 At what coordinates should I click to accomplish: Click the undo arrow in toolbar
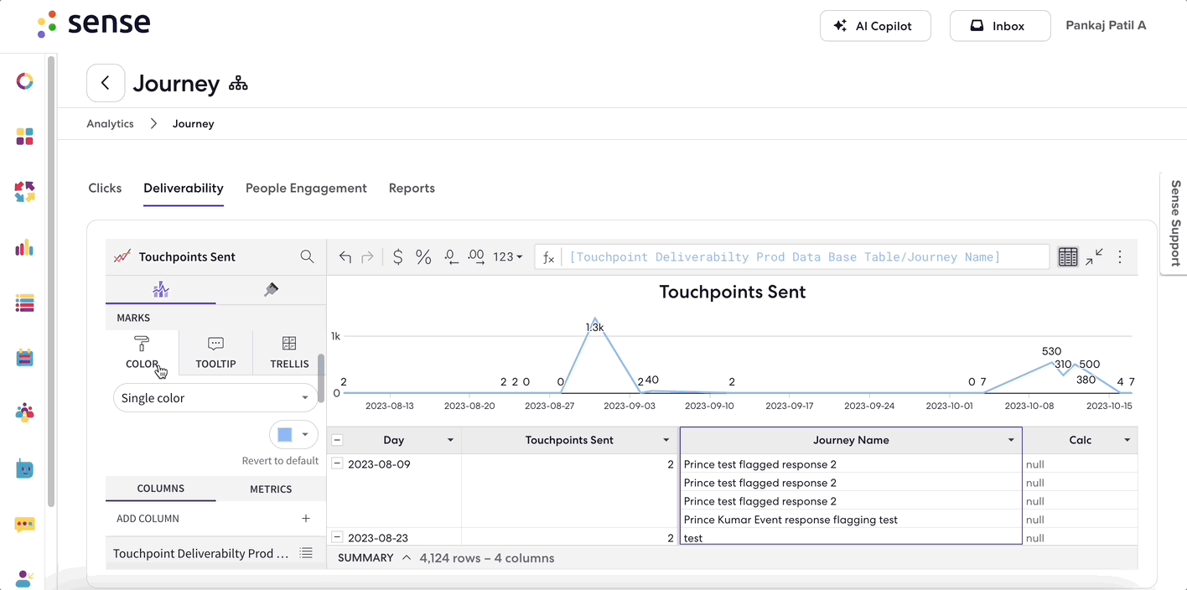[345, 257]
